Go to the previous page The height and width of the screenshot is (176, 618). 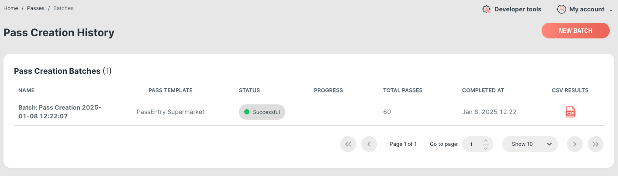point(369,144)
